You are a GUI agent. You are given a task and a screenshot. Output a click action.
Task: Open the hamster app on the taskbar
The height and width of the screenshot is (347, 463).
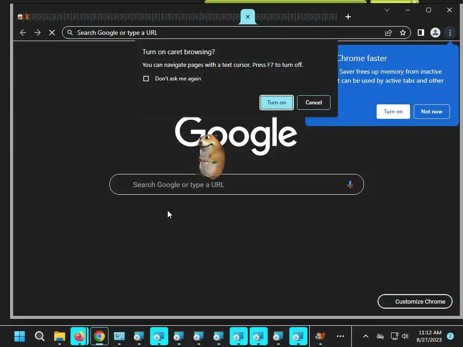click(321, 336)
